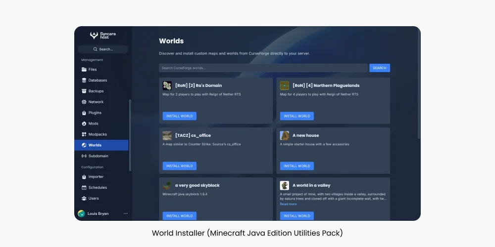Click the A new house thumbnail

click(285, 135)
